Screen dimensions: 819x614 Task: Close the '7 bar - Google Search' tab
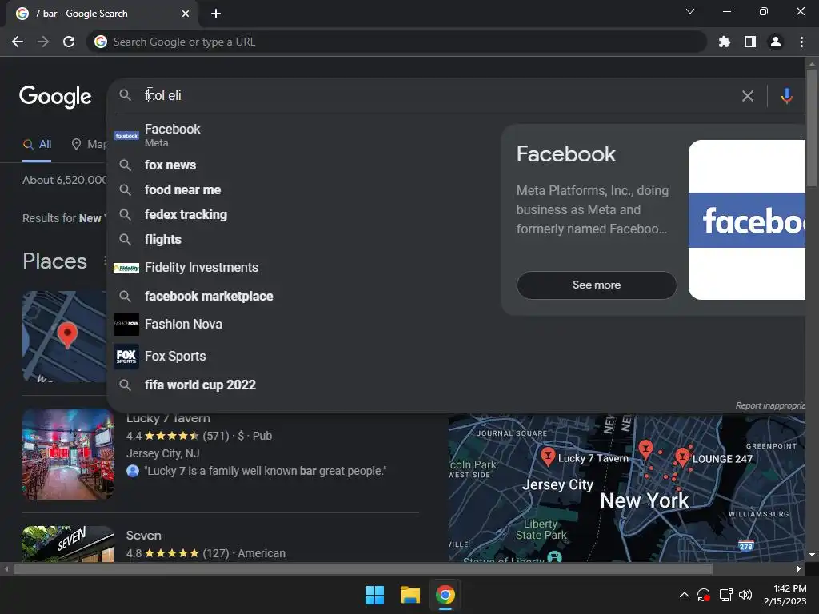186,14
